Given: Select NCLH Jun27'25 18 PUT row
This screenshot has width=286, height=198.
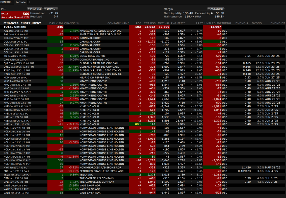Looking at the screenshot, I should pos(143,128).
